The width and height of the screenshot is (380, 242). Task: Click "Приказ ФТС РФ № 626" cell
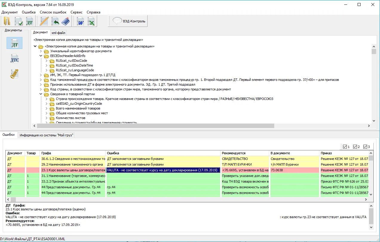coord(344,181)
